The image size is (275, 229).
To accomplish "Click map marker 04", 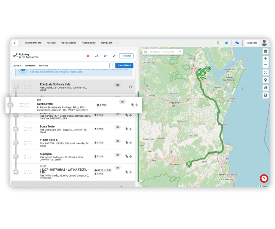I will click(x=203, y=77).
